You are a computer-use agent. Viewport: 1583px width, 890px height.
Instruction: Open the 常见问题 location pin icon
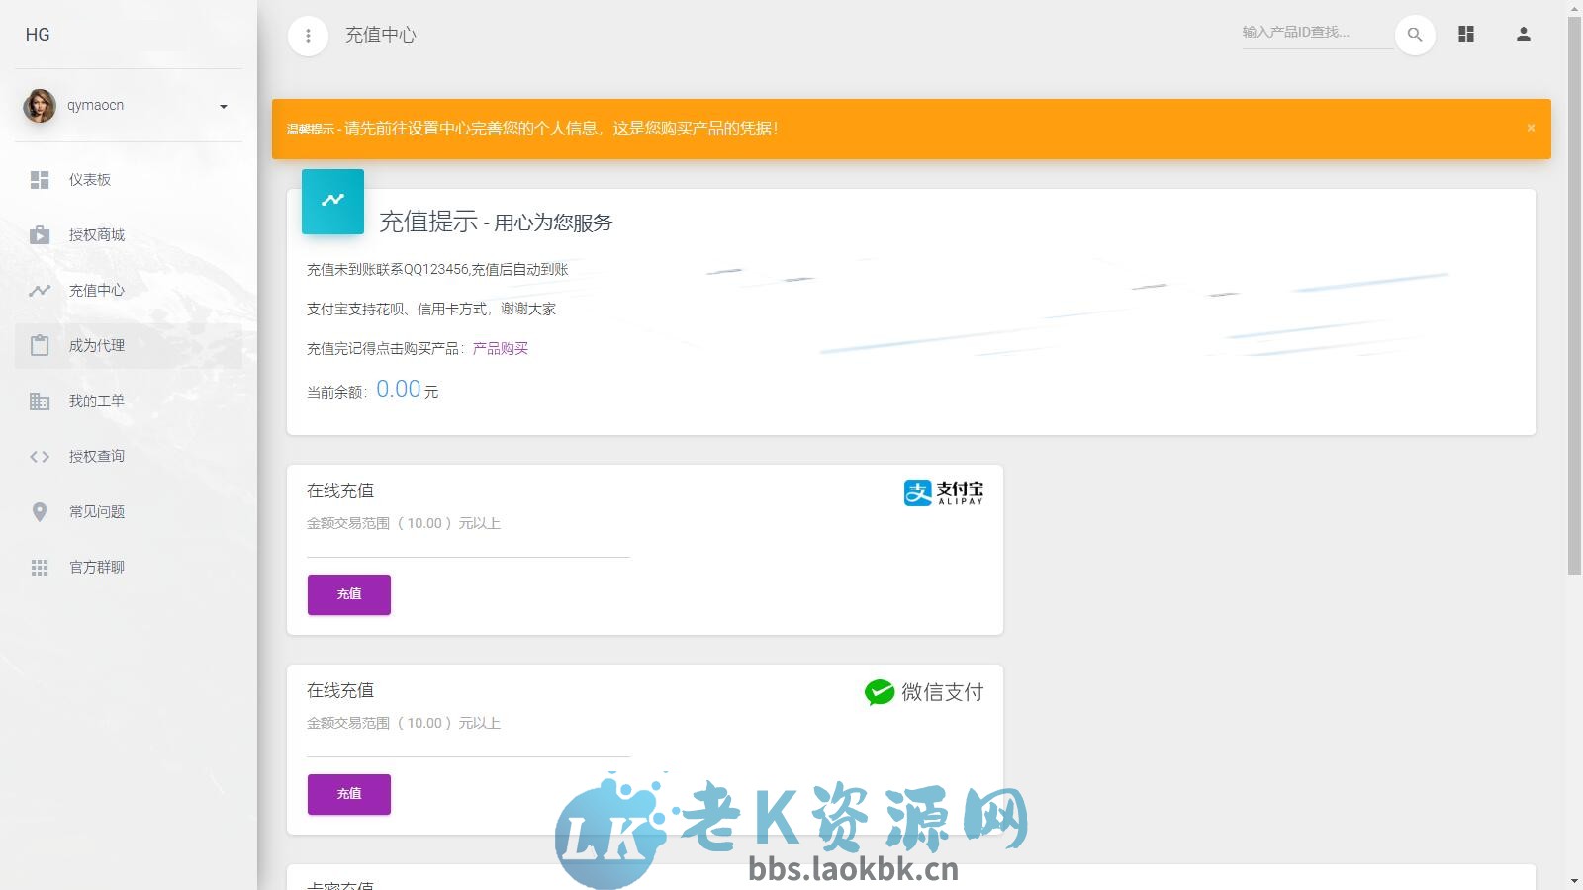(40, 511)
